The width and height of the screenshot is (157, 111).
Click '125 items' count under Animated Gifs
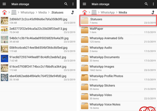95,42
